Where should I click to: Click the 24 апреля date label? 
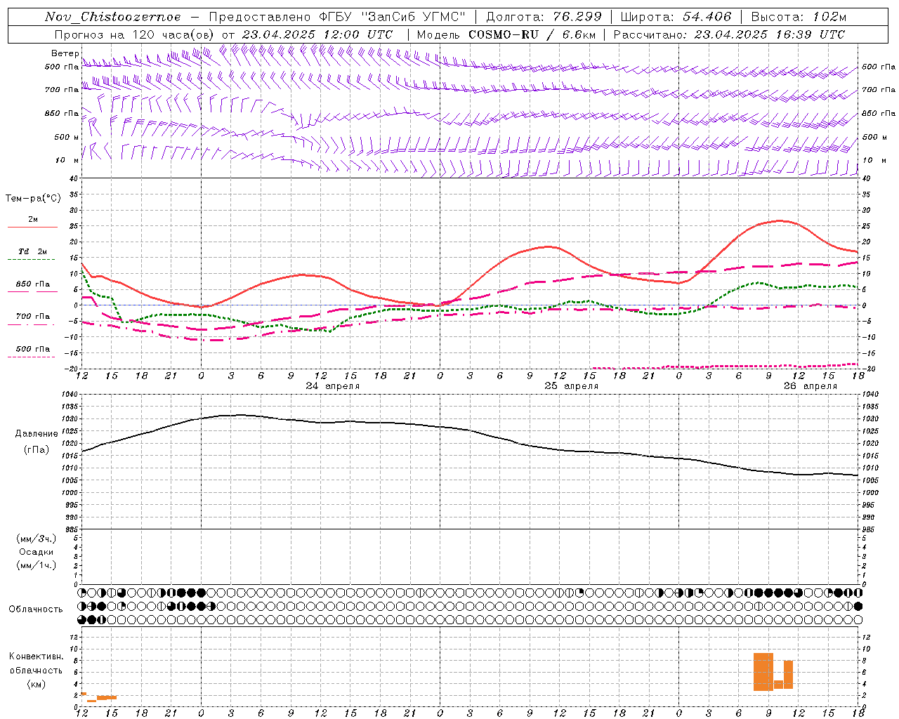tap(333, 386)
